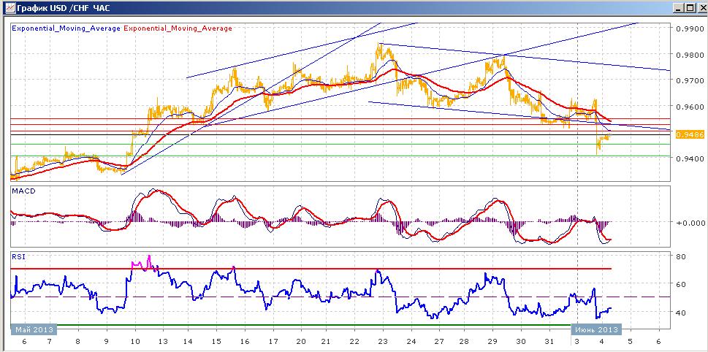Screen dimensions: 708x352
Task: Click the date label 30 on time axis
Action: point(521,342)
